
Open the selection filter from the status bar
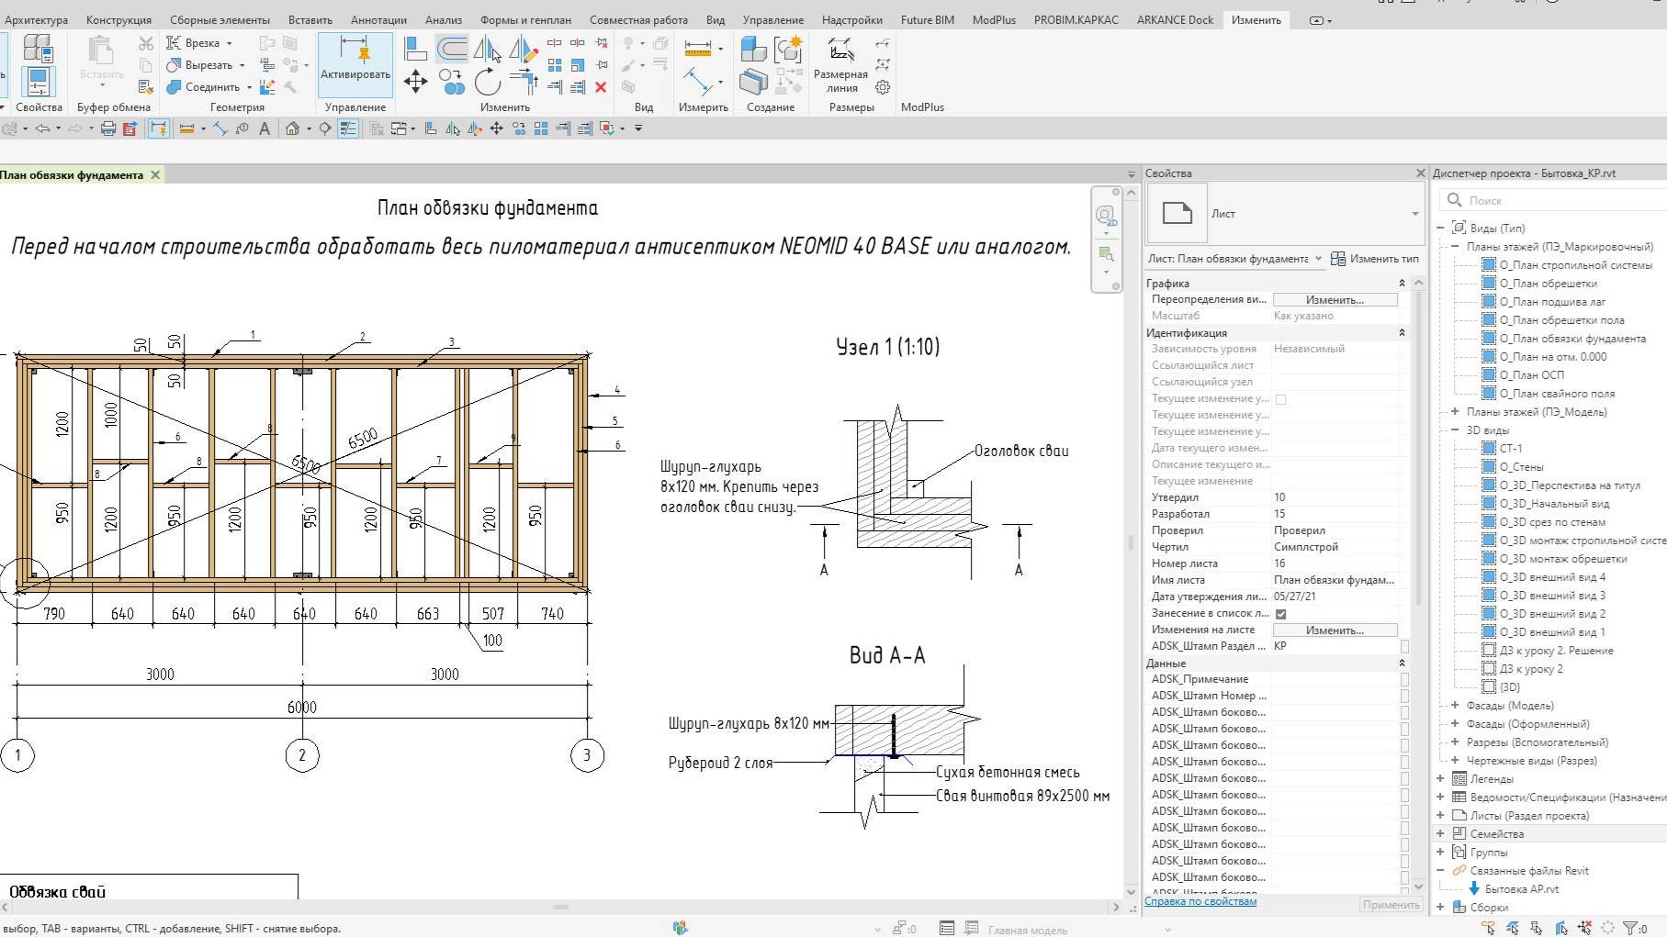pos(1631,927)
